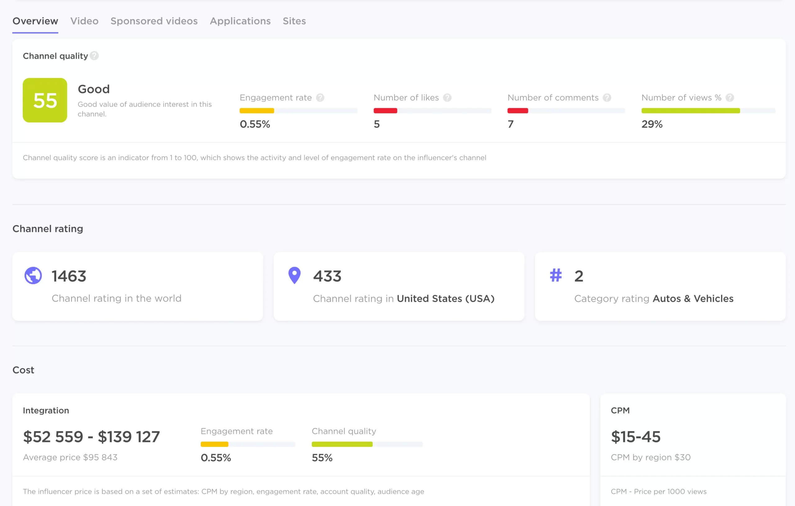Image resolution: width=795 pixels, height=506 pixels.
Task: Select the Sites tab
Action: [x=294, y=21]
